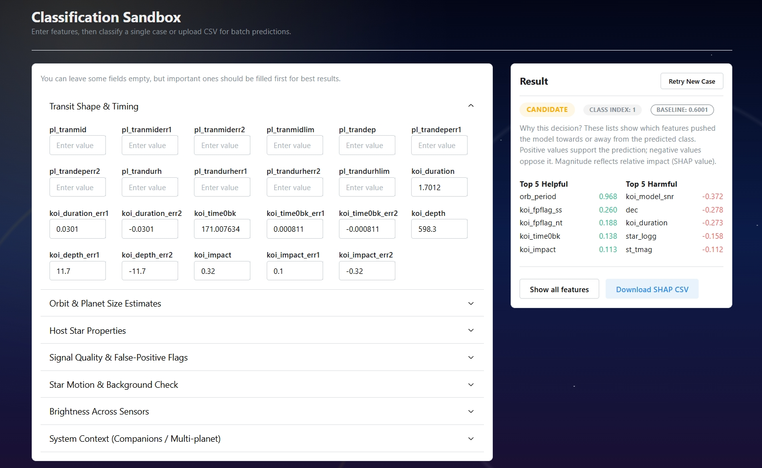Screen dimensions: 762x468
Task: Expand System Context (Companions / Multi-planet) section
Action: pyautogui.click(x=262, y=439)
